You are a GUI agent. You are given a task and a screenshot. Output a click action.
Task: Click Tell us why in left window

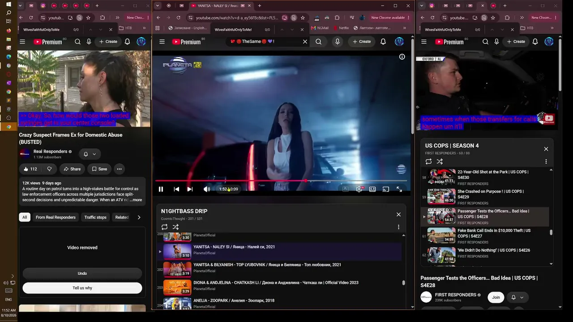point(82,288)
